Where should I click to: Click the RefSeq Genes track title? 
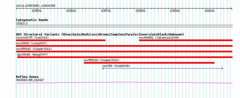tap(28, 77)
